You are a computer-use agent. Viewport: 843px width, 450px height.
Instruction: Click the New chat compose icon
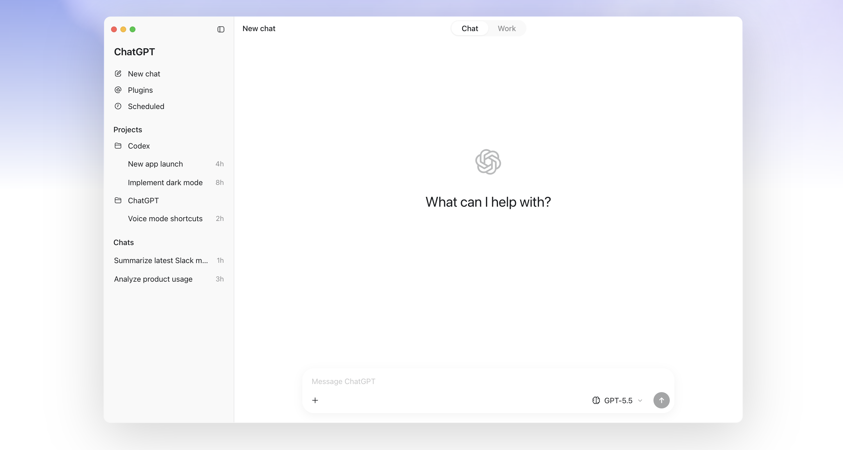(118, 74)
